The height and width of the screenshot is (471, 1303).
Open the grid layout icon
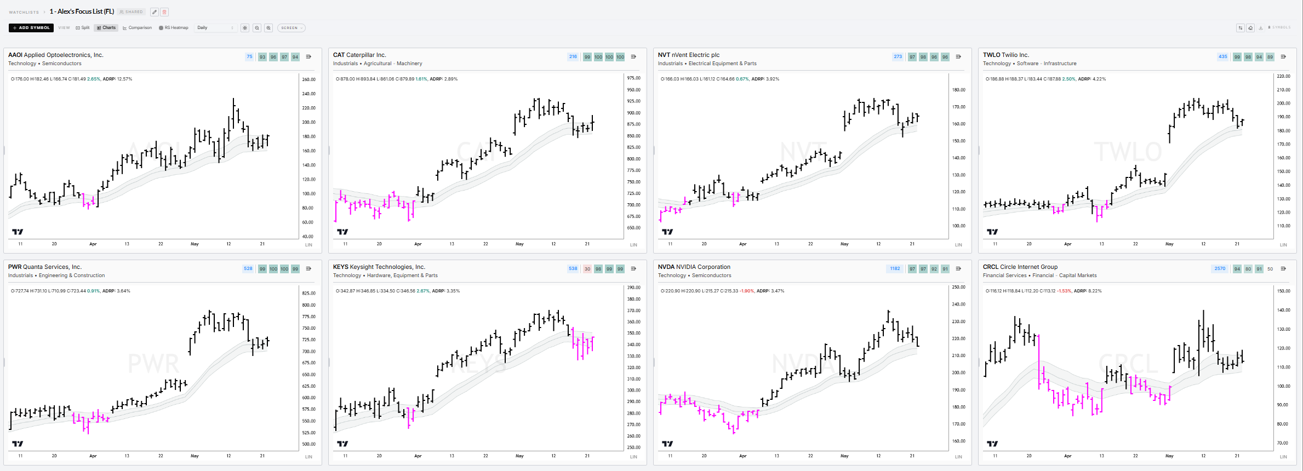[245, 28]
